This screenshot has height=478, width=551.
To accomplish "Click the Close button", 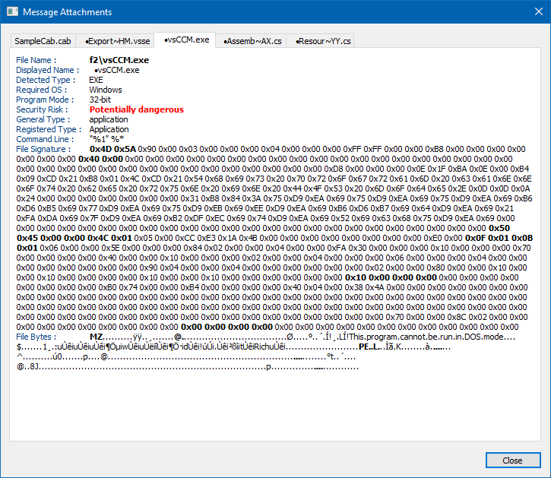I will pos(513,460).
